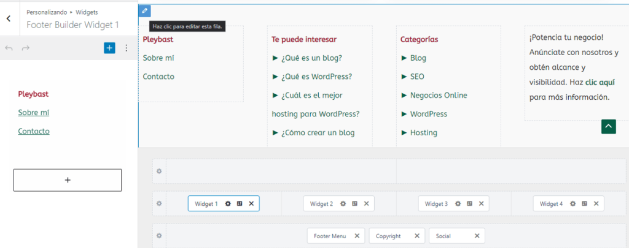629x248 pixels.
Task: Click the green scroll-to-top arrow button
Action: click(x=609, y=126)
